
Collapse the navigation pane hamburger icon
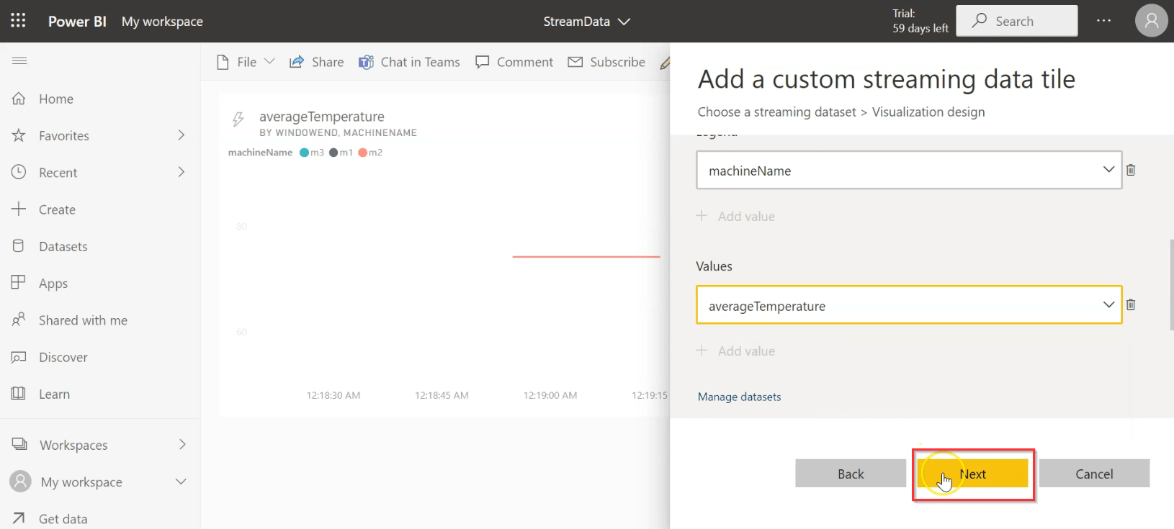click(19, 61)
